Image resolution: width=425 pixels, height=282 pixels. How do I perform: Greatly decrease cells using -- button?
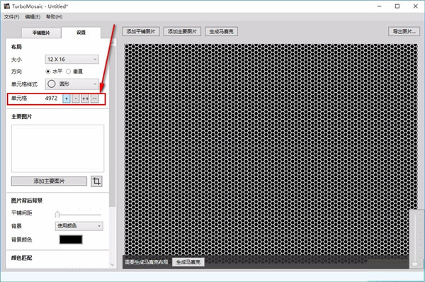pos(94,98)
